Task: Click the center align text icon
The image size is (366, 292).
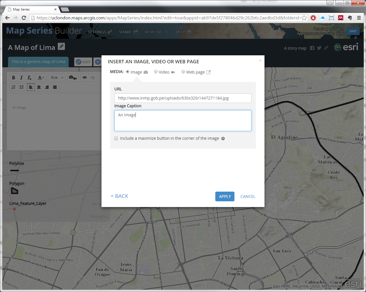Action: (39, 87)
